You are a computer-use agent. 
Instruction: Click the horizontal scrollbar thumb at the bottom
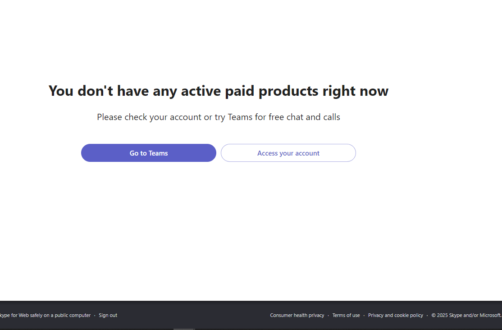[184, 329]
